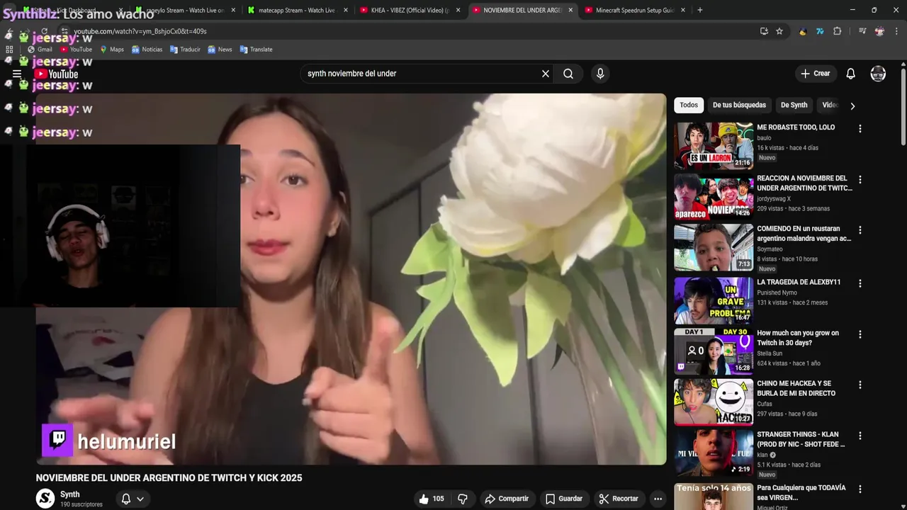Open options for LA TRAGEDIA DE ALEXBY11
Screen dimensions: 907x510
pos(860,283)
